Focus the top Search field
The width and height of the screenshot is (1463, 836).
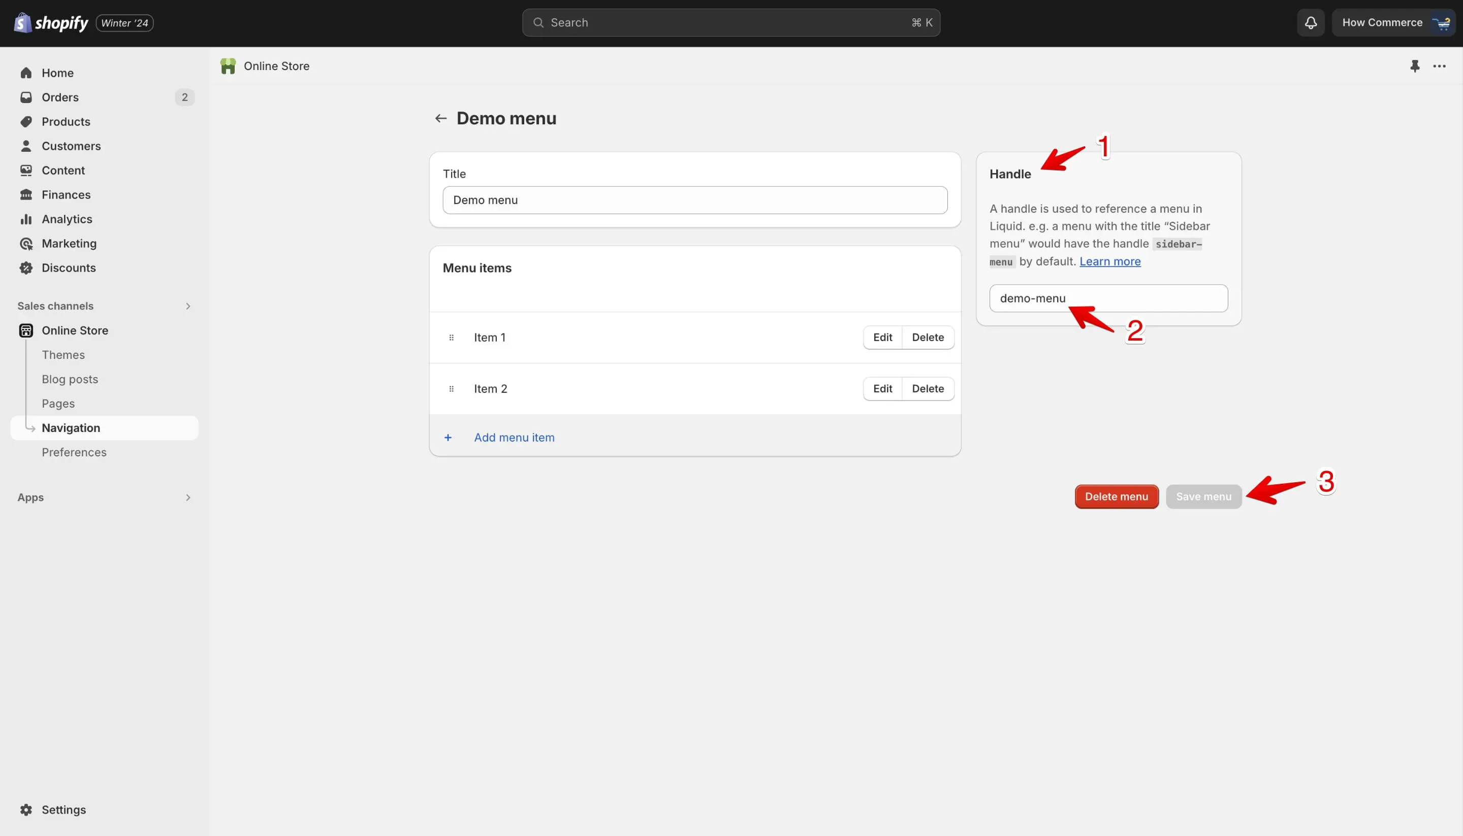point(731,23)
